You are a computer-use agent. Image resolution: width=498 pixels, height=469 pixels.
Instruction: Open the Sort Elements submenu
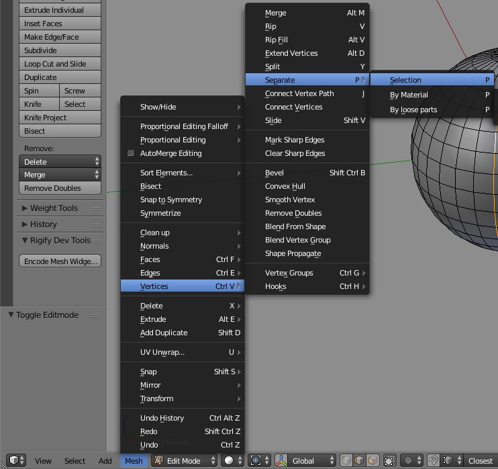183,173
